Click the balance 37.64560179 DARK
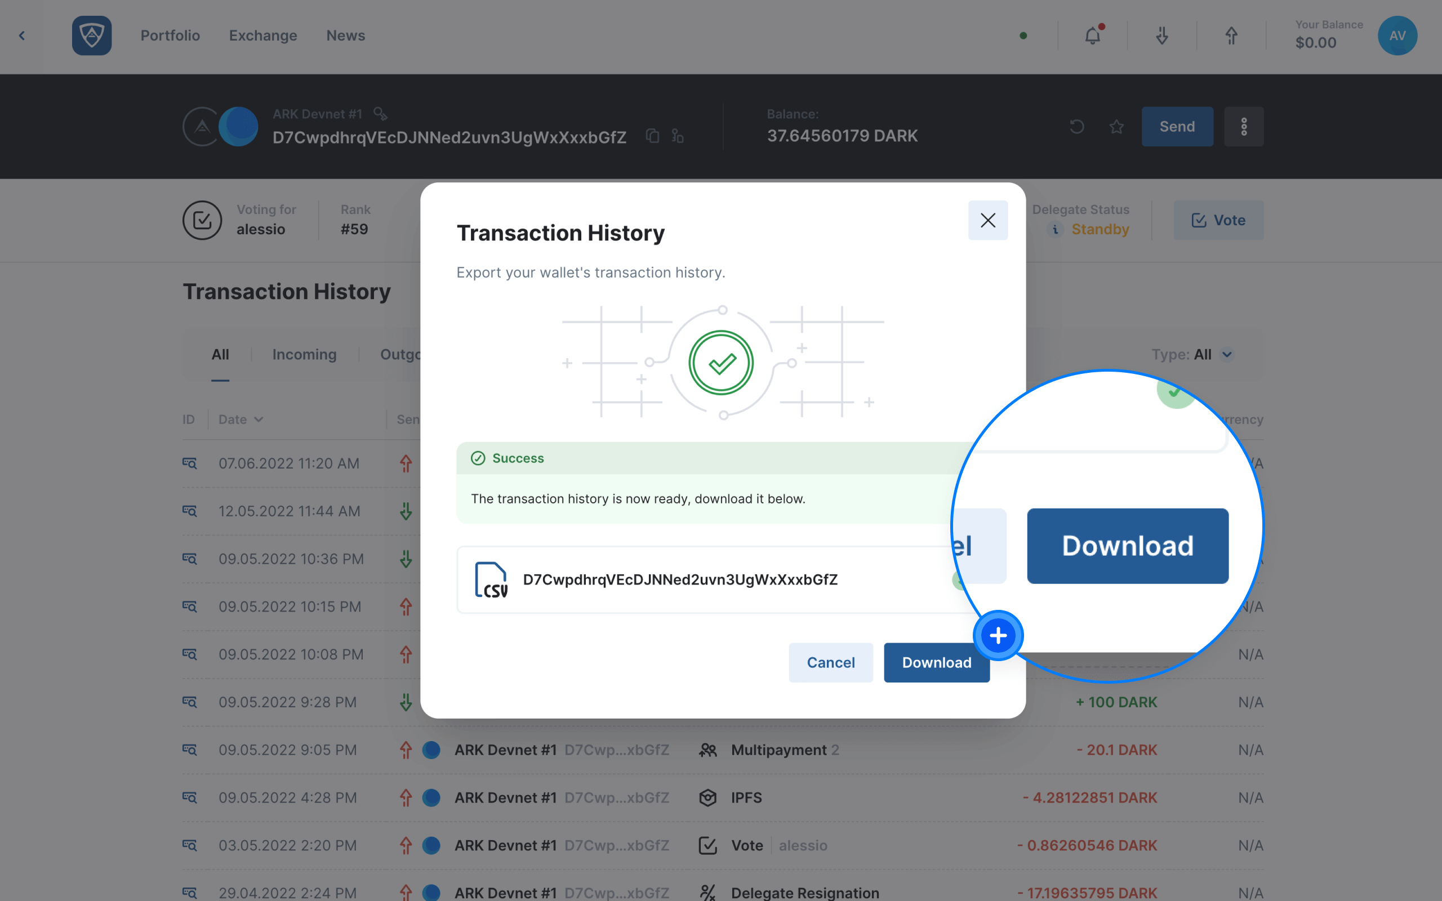The height and width of the screenshot is (901, 1442). 842,136
